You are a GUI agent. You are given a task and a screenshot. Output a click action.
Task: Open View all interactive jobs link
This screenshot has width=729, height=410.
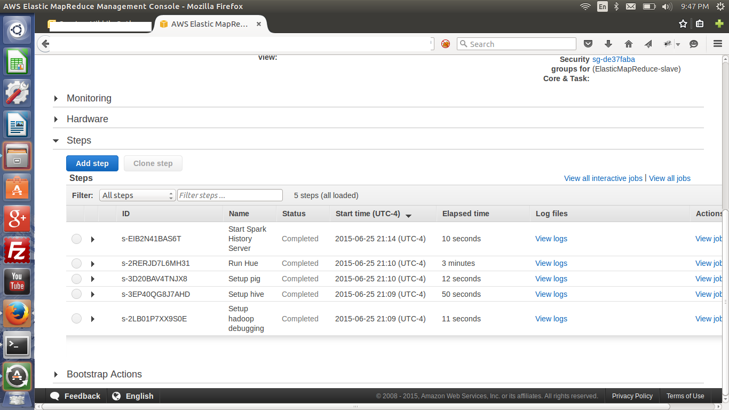[x=603, y=178]
